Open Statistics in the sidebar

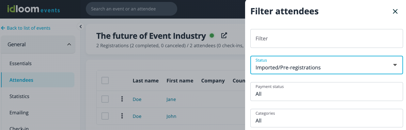tap(19, 96)
